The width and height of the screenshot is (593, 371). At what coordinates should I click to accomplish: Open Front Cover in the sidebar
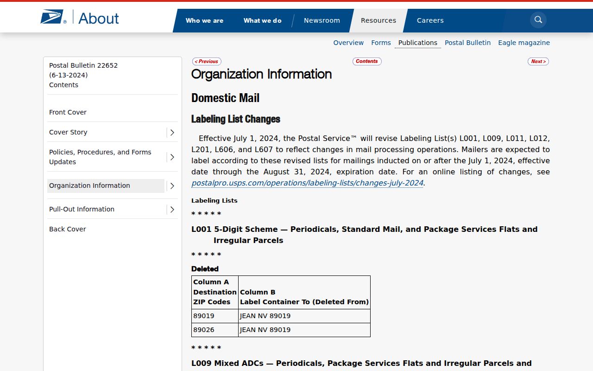(68, 112)
